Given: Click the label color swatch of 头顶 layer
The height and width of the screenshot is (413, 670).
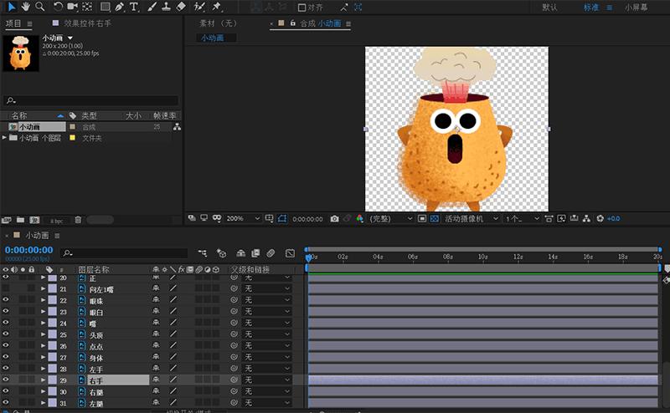Looking at the screenshot, I should [52, 334].
